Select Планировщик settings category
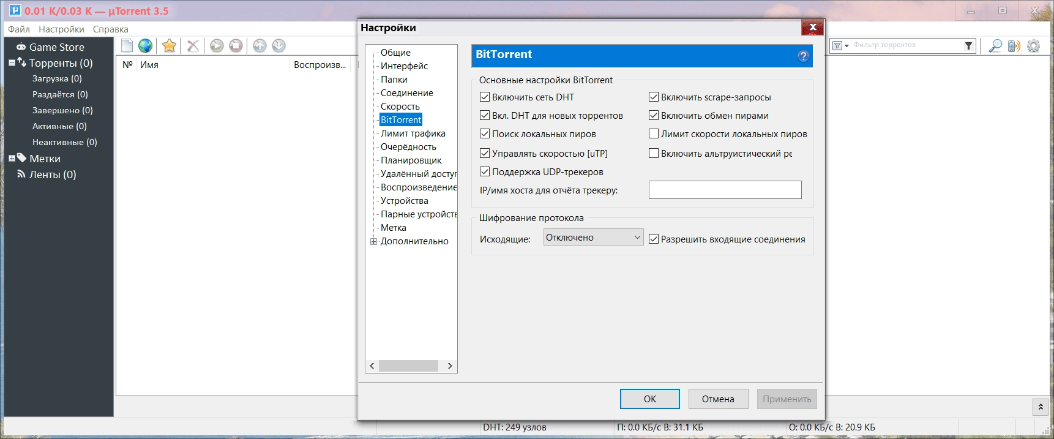1054x439 pixels. click(411, 160)
